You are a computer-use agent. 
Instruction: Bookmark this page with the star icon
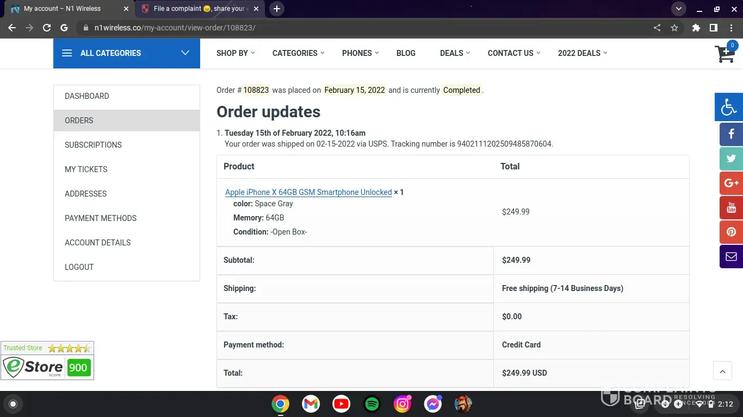point(674,28)
